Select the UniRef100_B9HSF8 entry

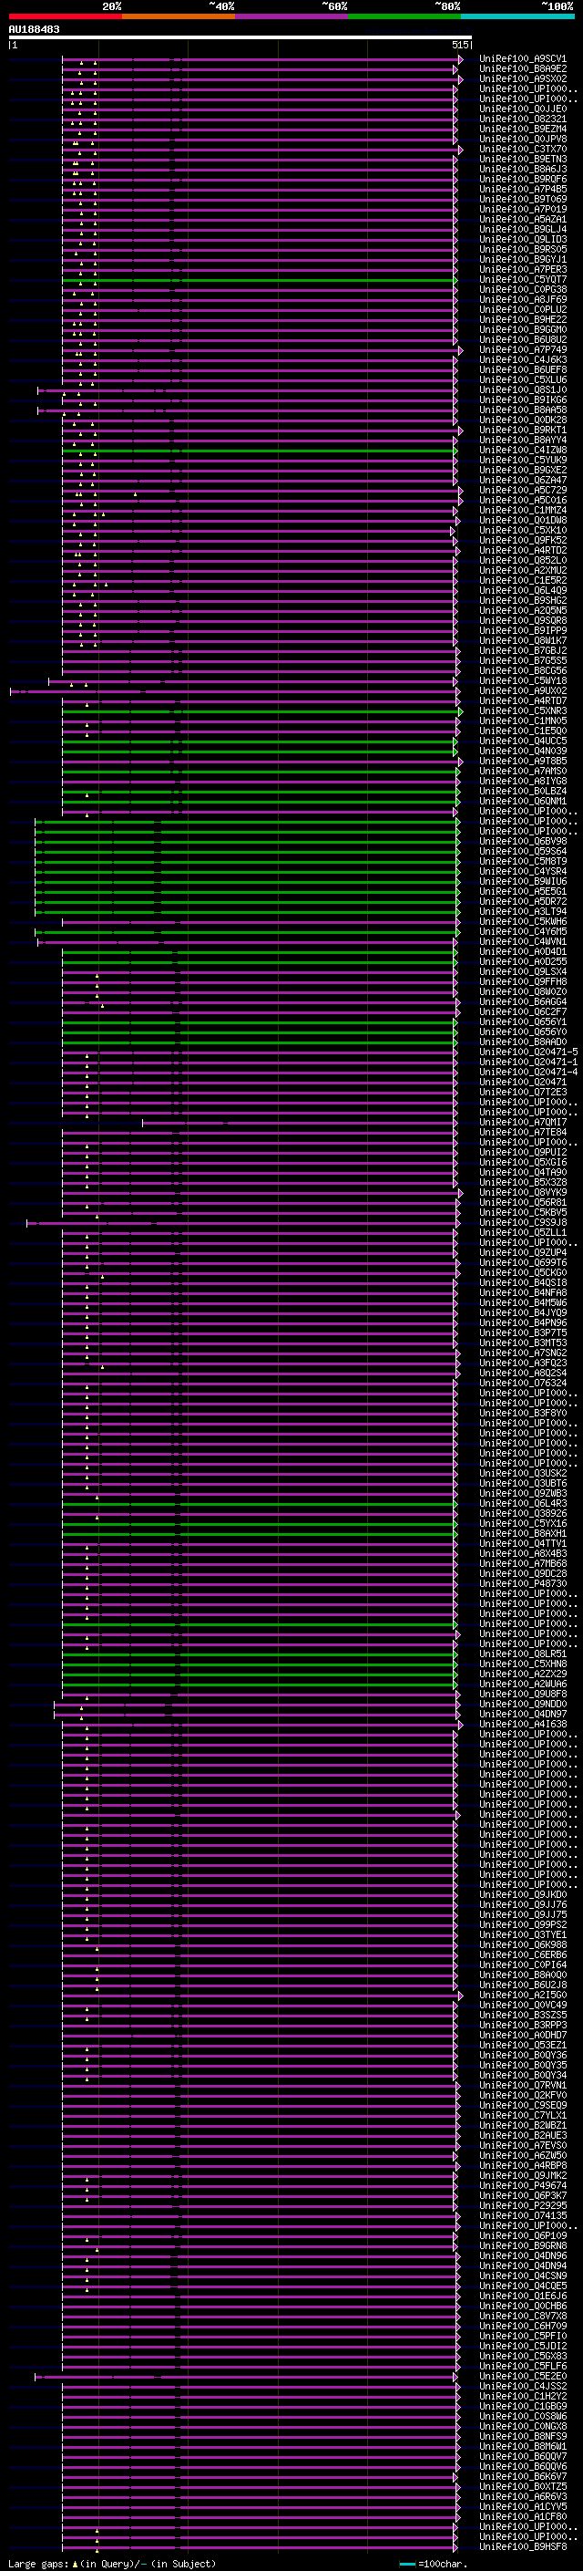523,2546
